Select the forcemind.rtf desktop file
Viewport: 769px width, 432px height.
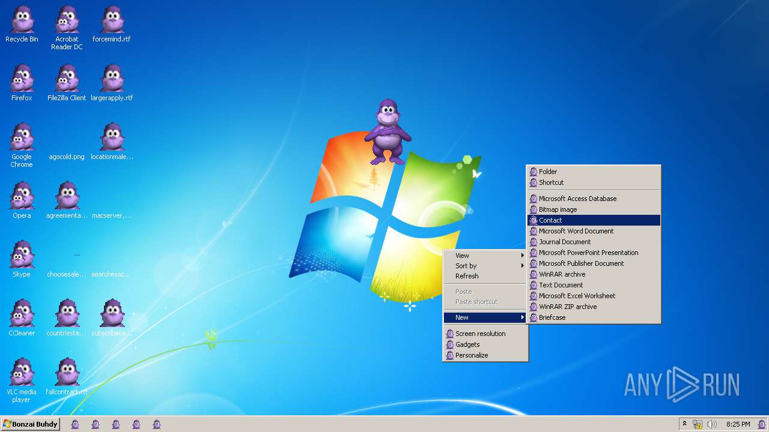[x=112, y=25]
